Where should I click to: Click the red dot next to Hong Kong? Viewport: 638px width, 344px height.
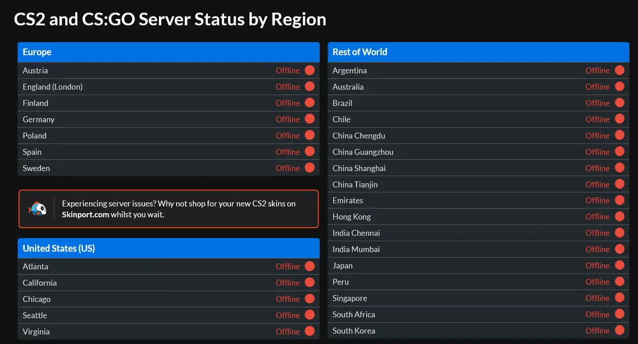619,216
